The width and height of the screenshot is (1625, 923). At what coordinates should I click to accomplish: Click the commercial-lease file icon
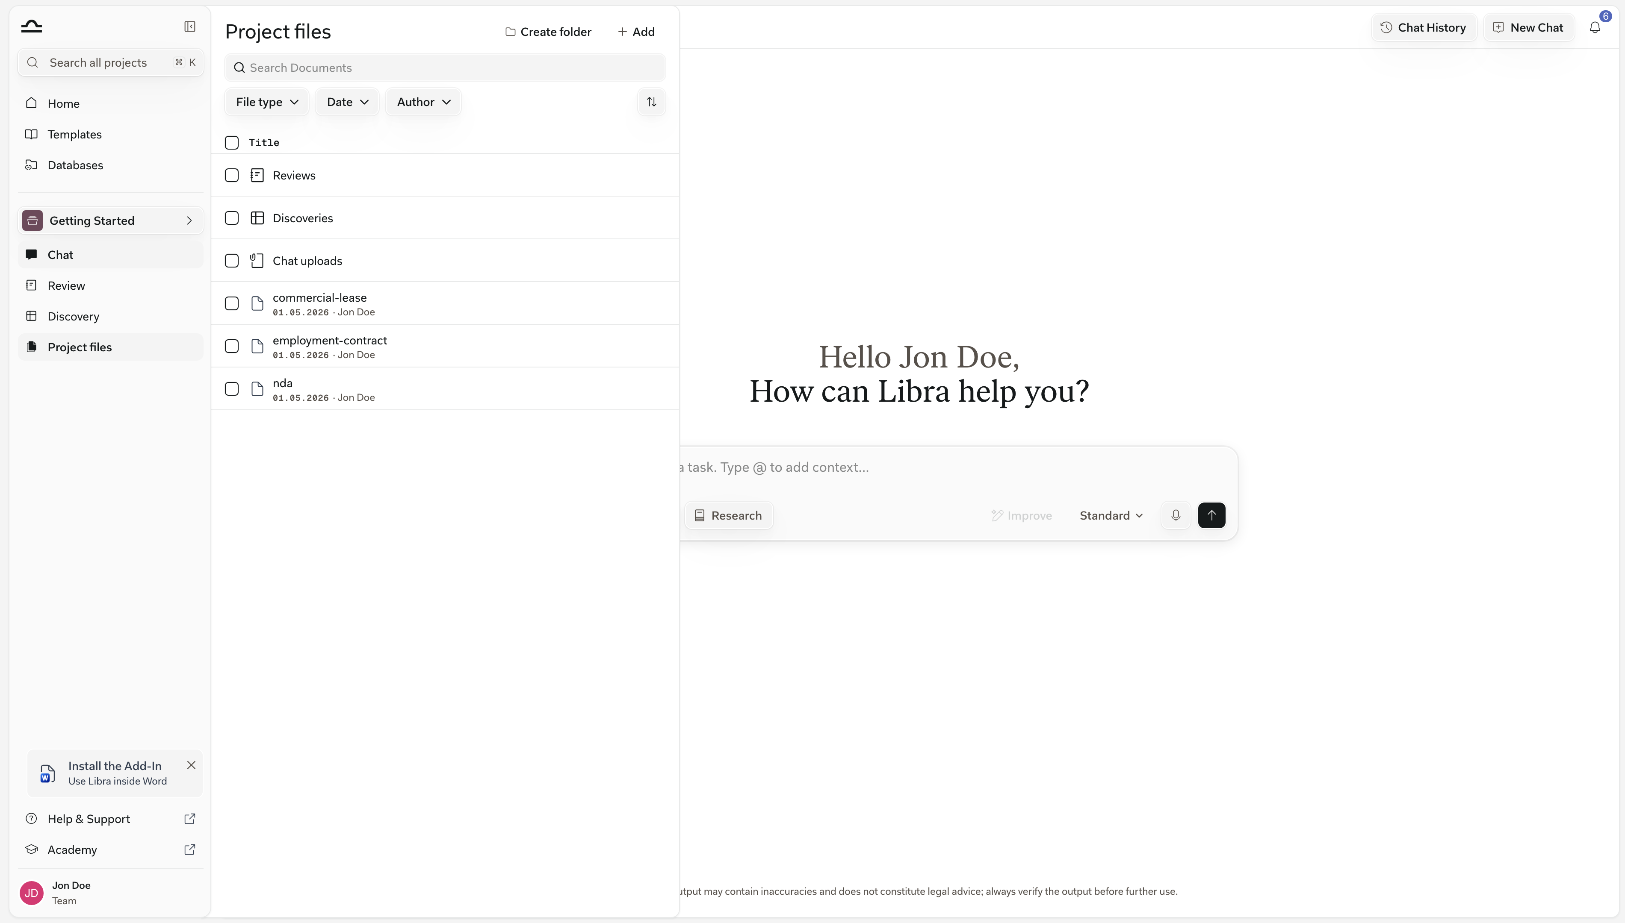(257, 304)
